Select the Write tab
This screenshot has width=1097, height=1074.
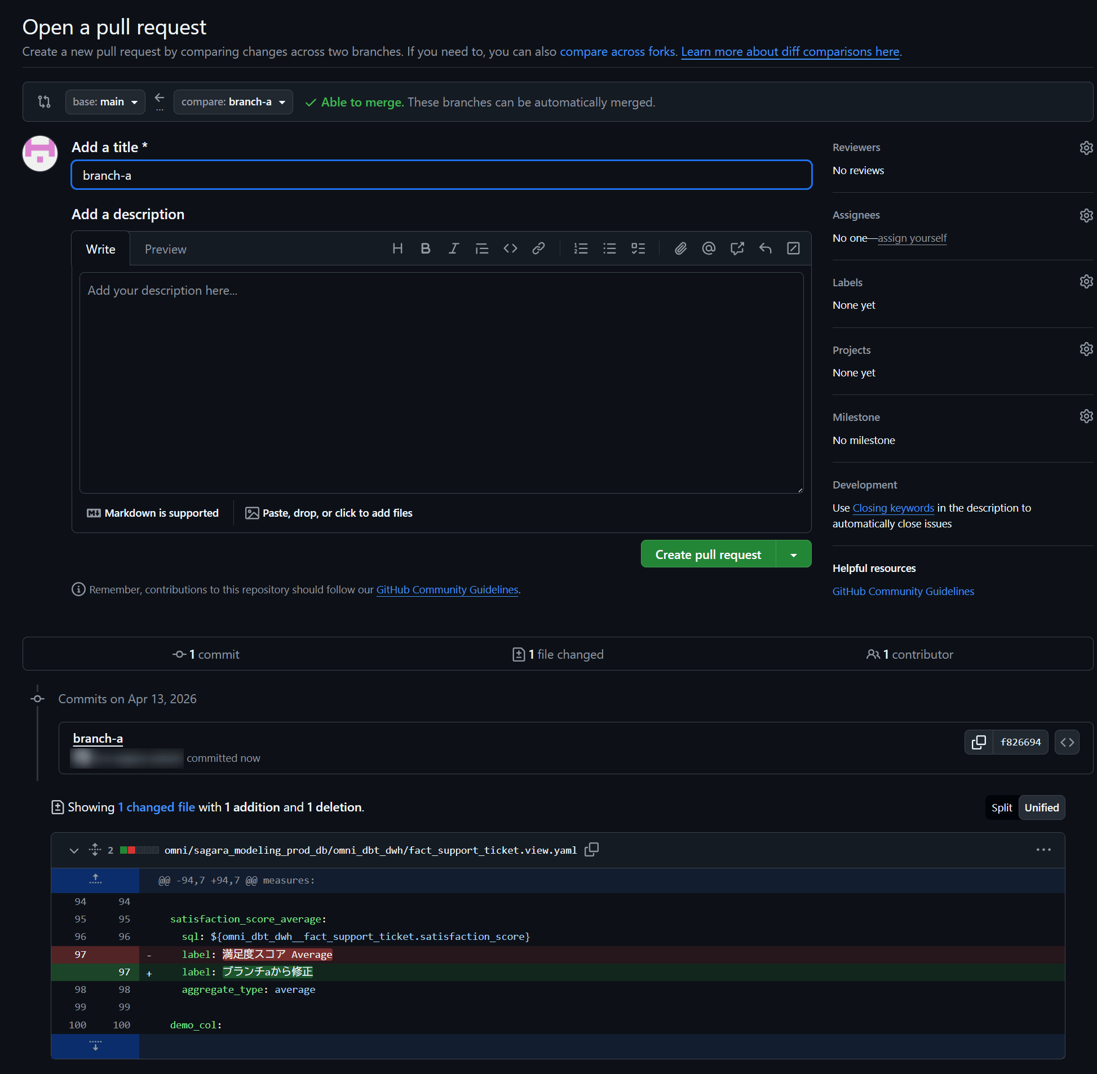(x=100, y=249)
